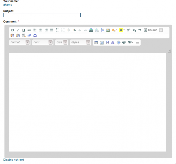Click the superscript icon
The image size is (176, 164).
coord(129,30)
